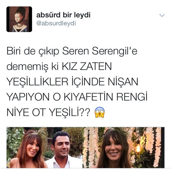Click the 'YAPIYON O KIYAFETİN RENGİ' line

pos(77,97)
